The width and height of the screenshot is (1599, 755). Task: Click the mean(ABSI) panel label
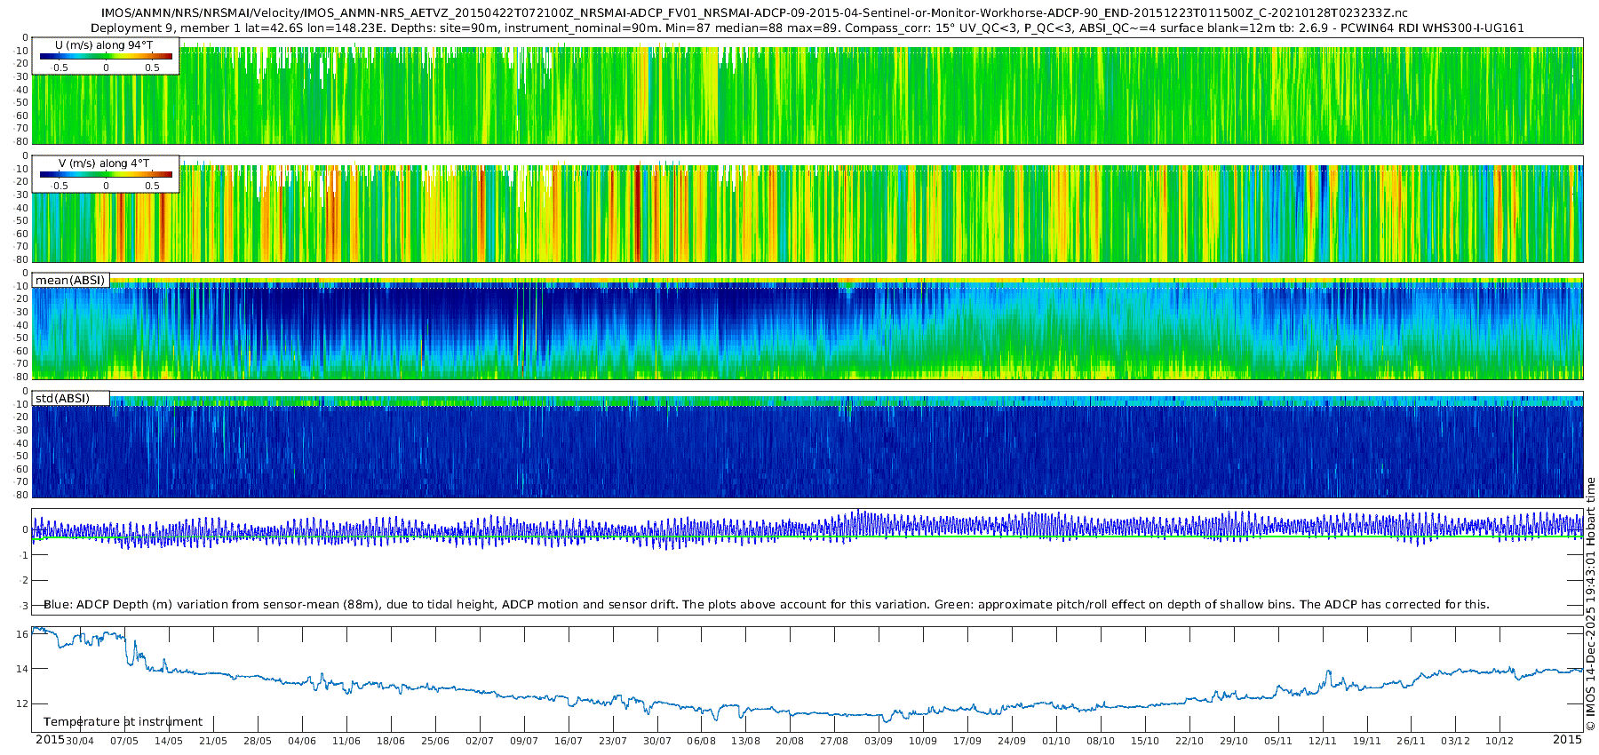pos(70,281)
